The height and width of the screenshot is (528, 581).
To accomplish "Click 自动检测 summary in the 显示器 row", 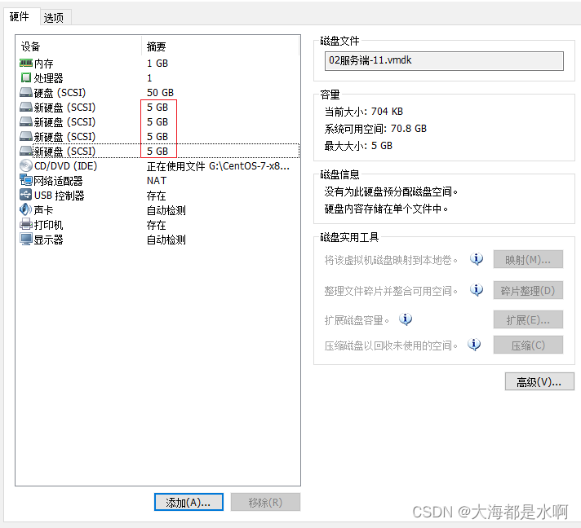I will coord(166,240).
